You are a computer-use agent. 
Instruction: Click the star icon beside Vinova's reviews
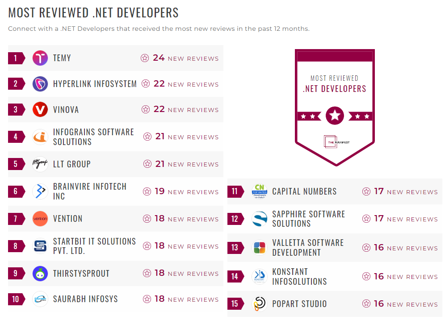point(146,109)
